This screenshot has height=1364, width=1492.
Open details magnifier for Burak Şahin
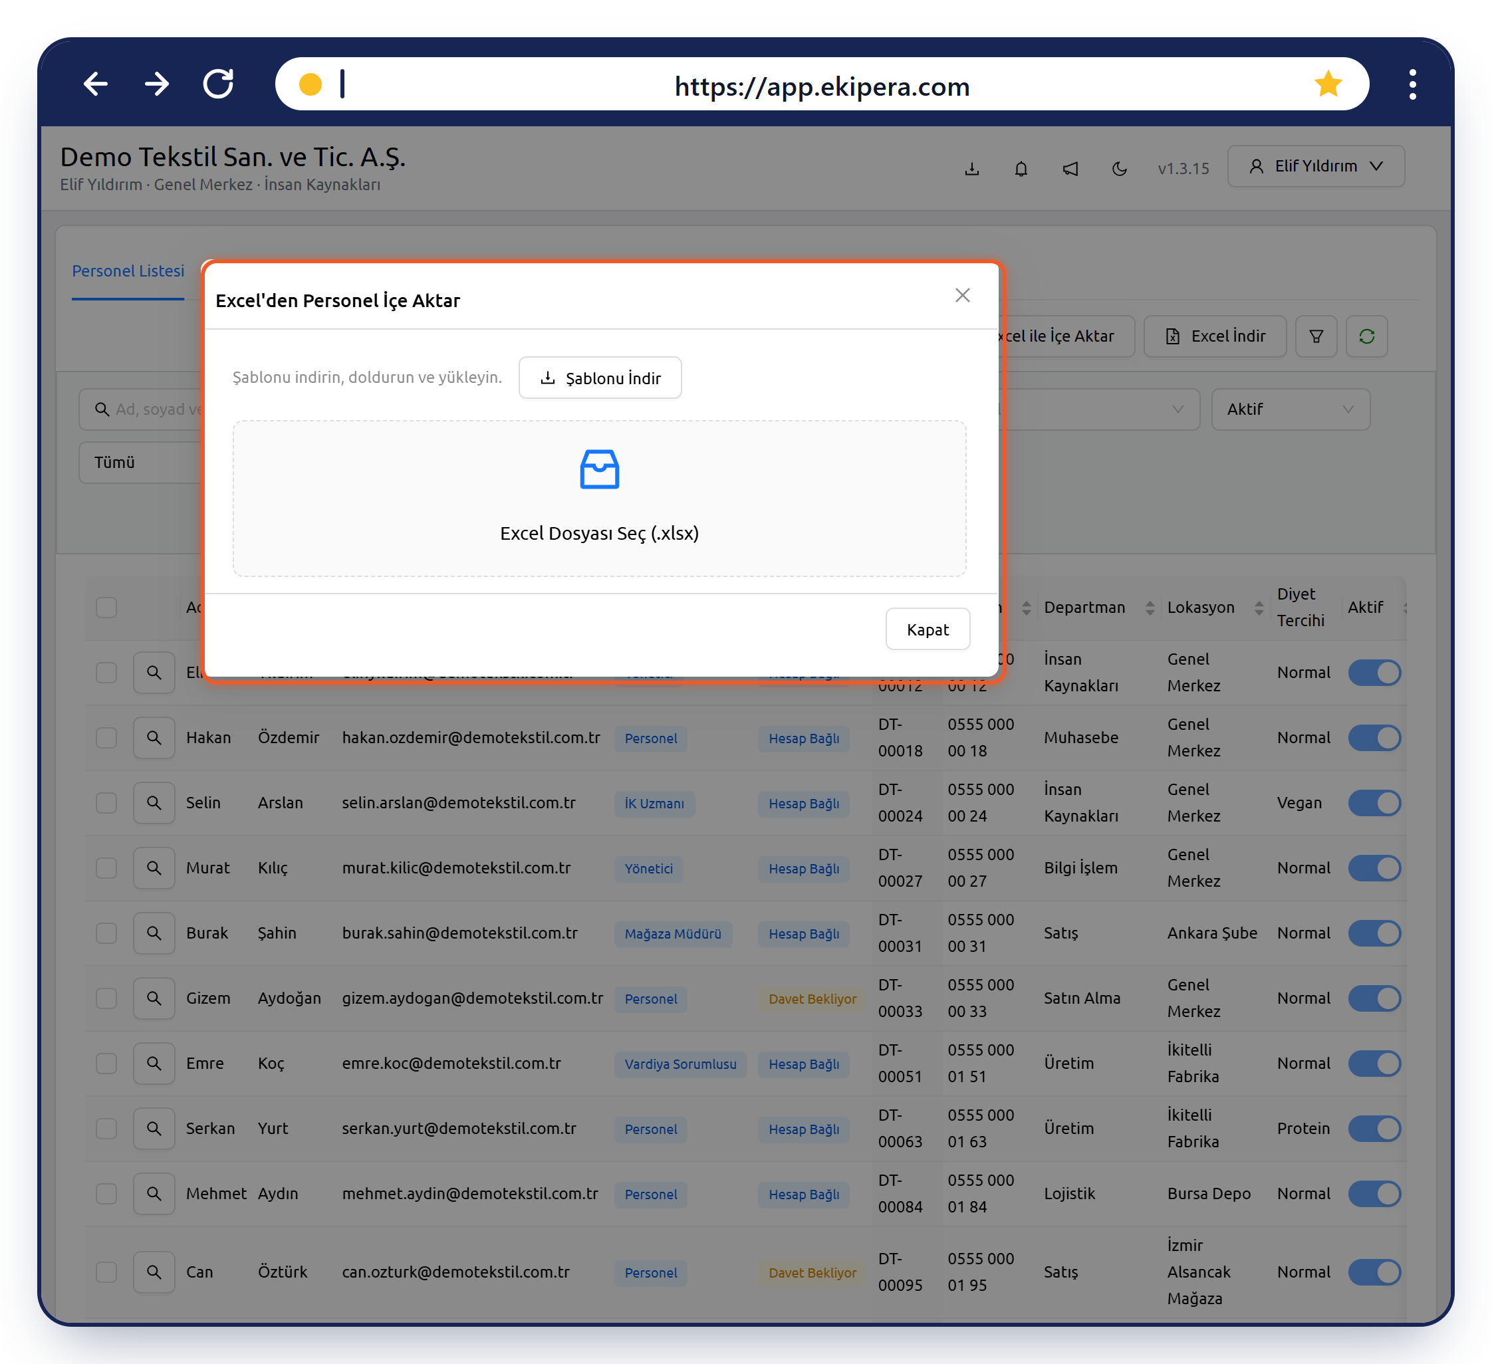click(x=154, y=933)
